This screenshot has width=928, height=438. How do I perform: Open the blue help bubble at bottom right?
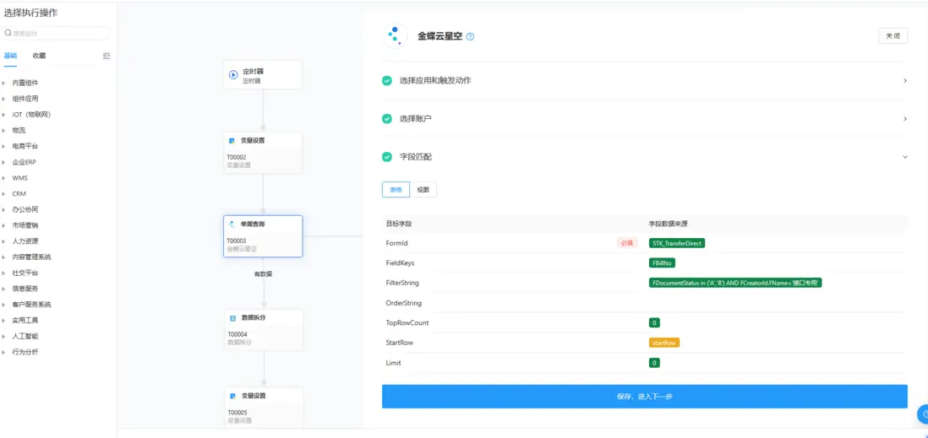tap(923, 414)
